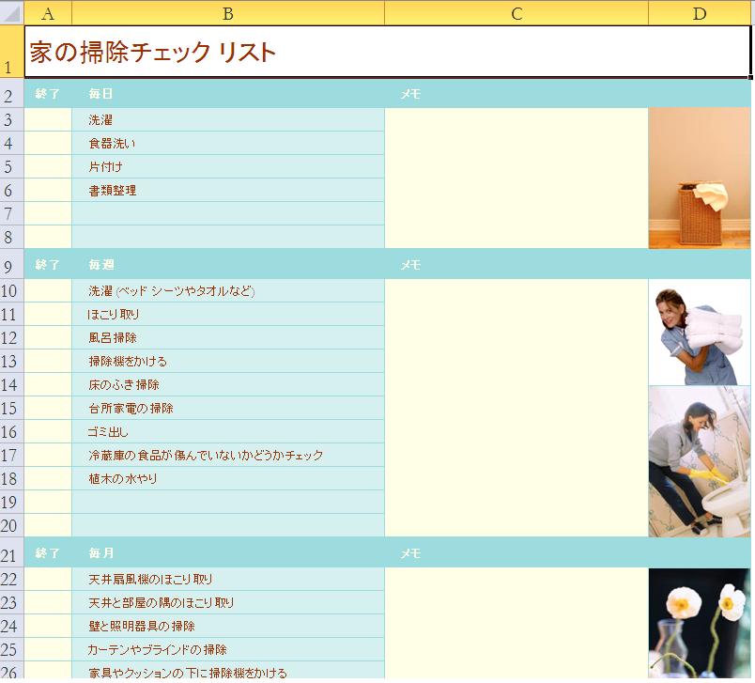Screen dimensions: 755x683
Task: Select the 植木の水やり cell
Action: [228, 479]
